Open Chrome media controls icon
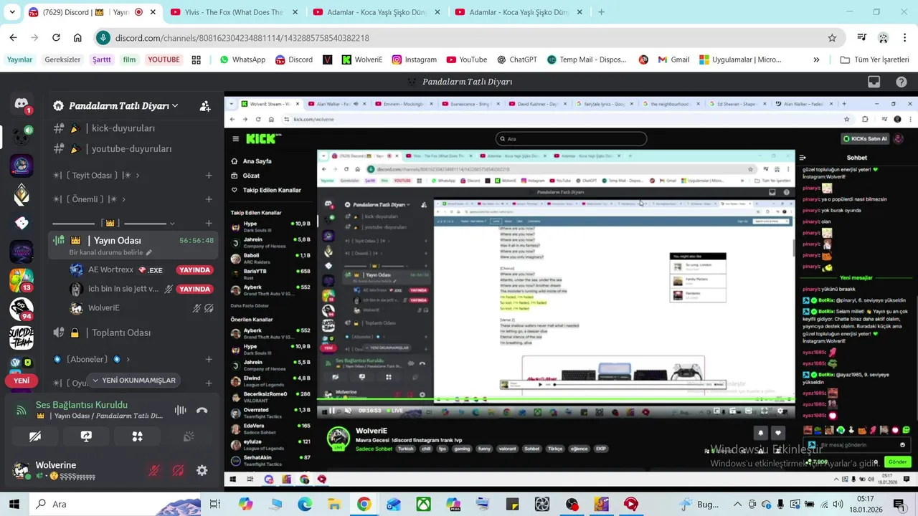 (x=862, y=38)
